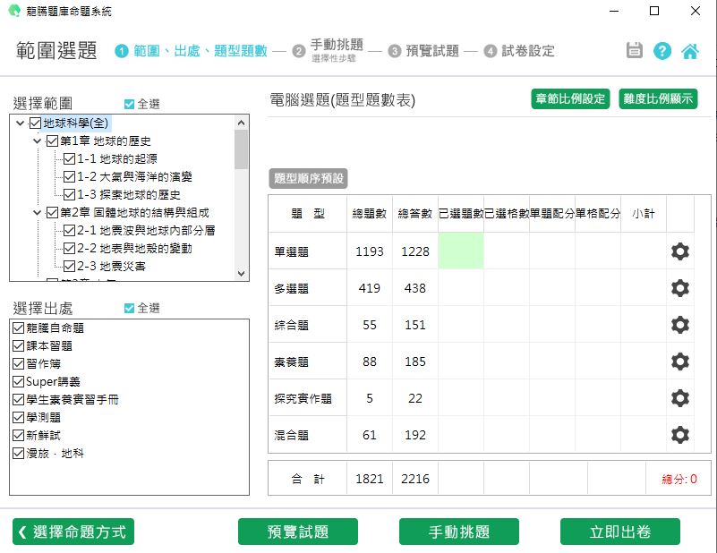Collapse 第1章 地球的歷史 tree node

pos(38,141)
